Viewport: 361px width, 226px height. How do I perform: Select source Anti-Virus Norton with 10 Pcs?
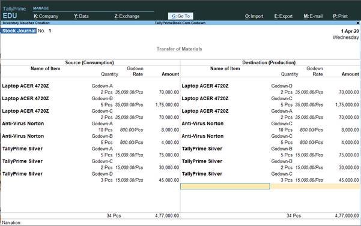(x=23, y=123)
